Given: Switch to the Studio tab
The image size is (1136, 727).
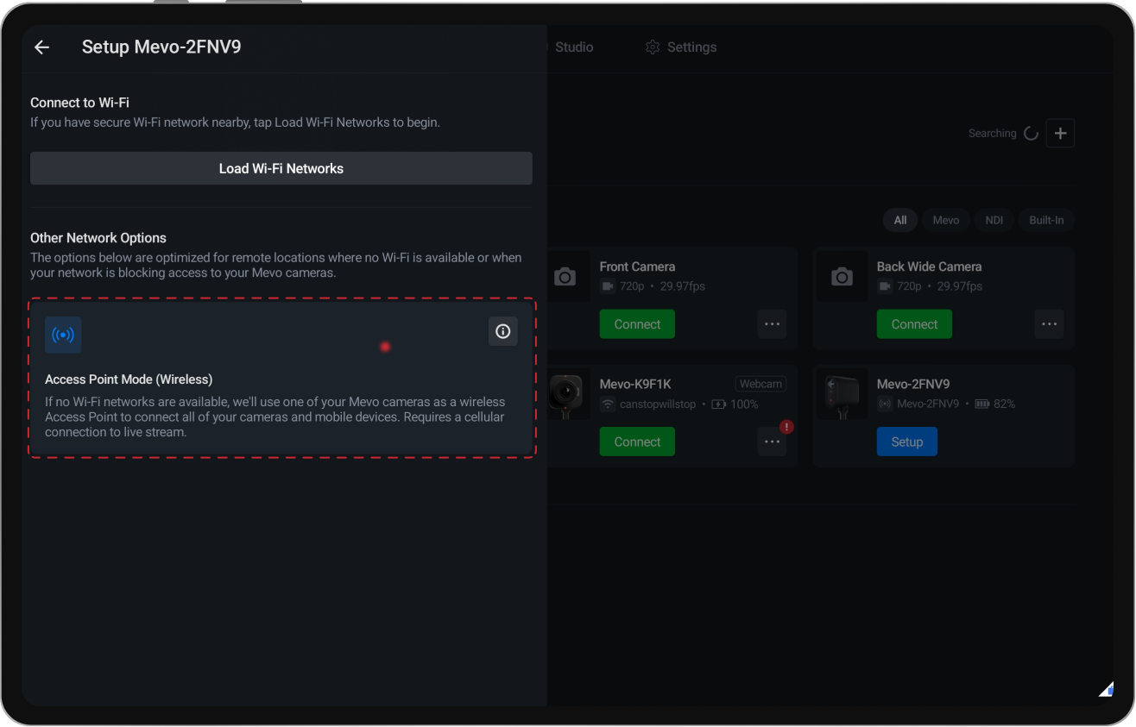Looking at the screenshot, I should coord(573,47).
